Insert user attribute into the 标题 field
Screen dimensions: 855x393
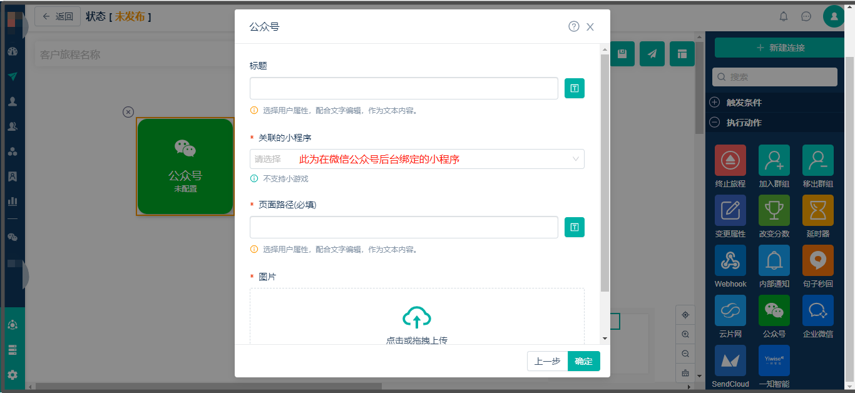pyautogui.click(x=575, y=88)
